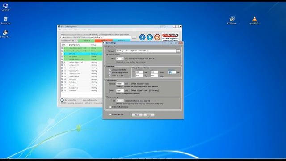
Task: Check the unchecked Timeout channel row checkbox
Action: coord(62,54)
